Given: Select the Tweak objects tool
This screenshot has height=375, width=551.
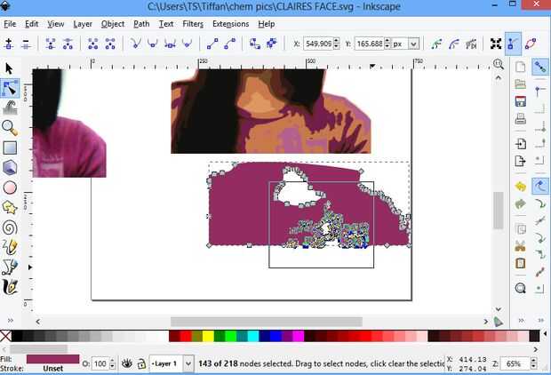Looking at the screenshot, I should tap(10, 108).
